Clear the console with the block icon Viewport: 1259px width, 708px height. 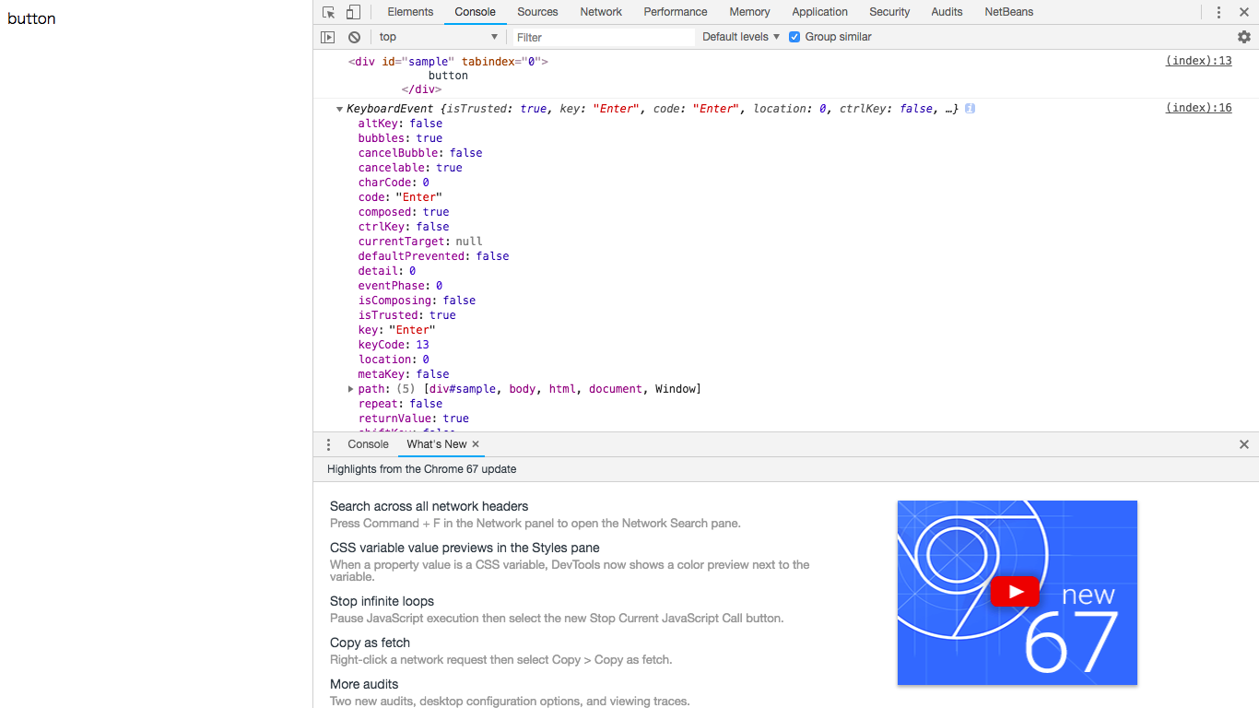(x=354, y=37)
